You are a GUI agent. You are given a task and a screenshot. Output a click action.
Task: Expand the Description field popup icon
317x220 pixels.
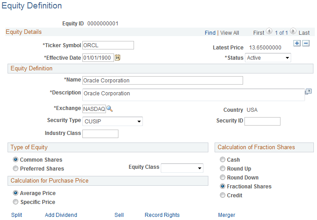coord(308,92)
